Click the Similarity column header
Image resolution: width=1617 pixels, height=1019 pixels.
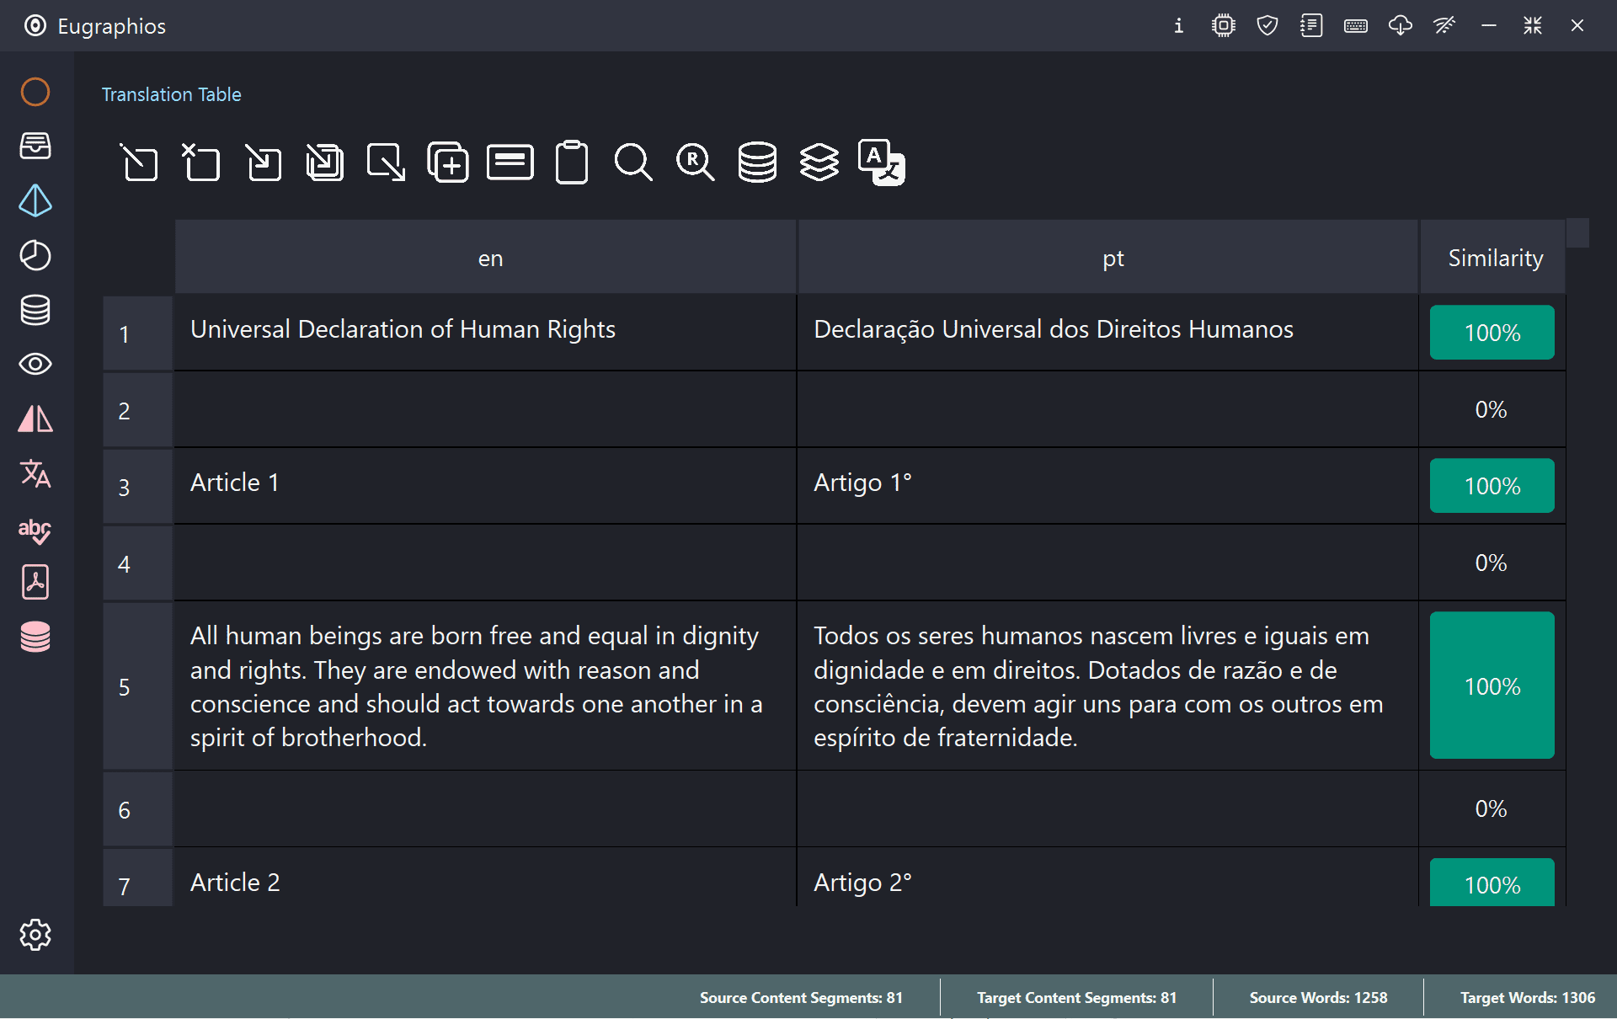coord(1495,259)
